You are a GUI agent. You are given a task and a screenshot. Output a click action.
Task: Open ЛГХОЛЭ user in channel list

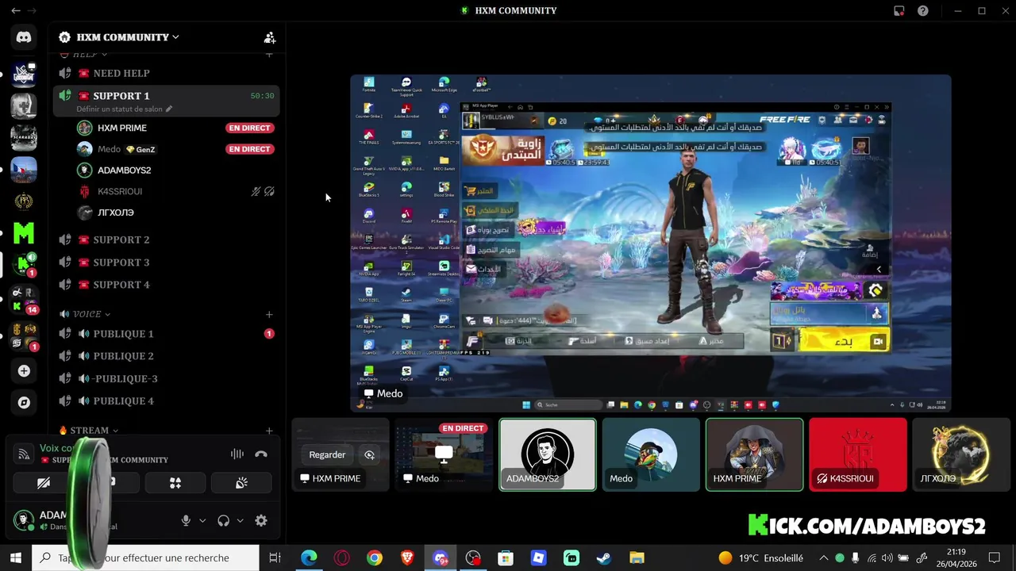175,213
